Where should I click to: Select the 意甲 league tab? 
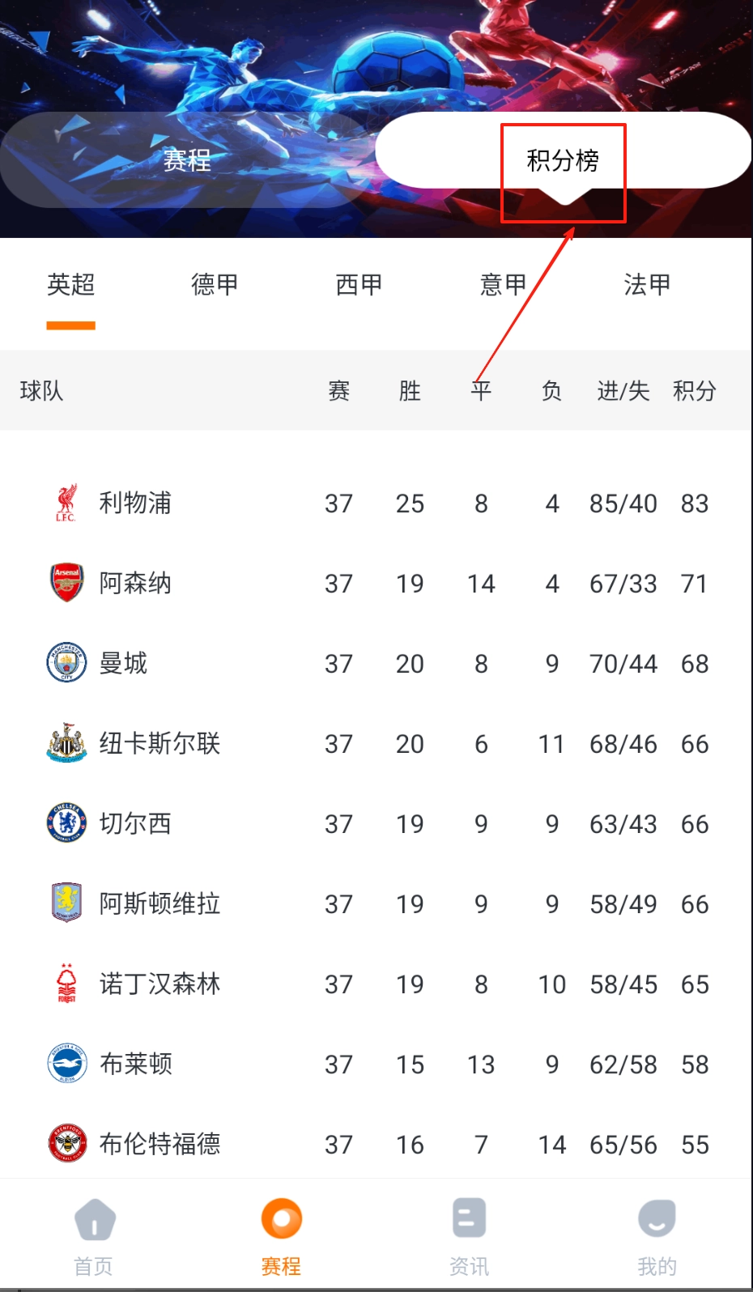pos(503,285)
